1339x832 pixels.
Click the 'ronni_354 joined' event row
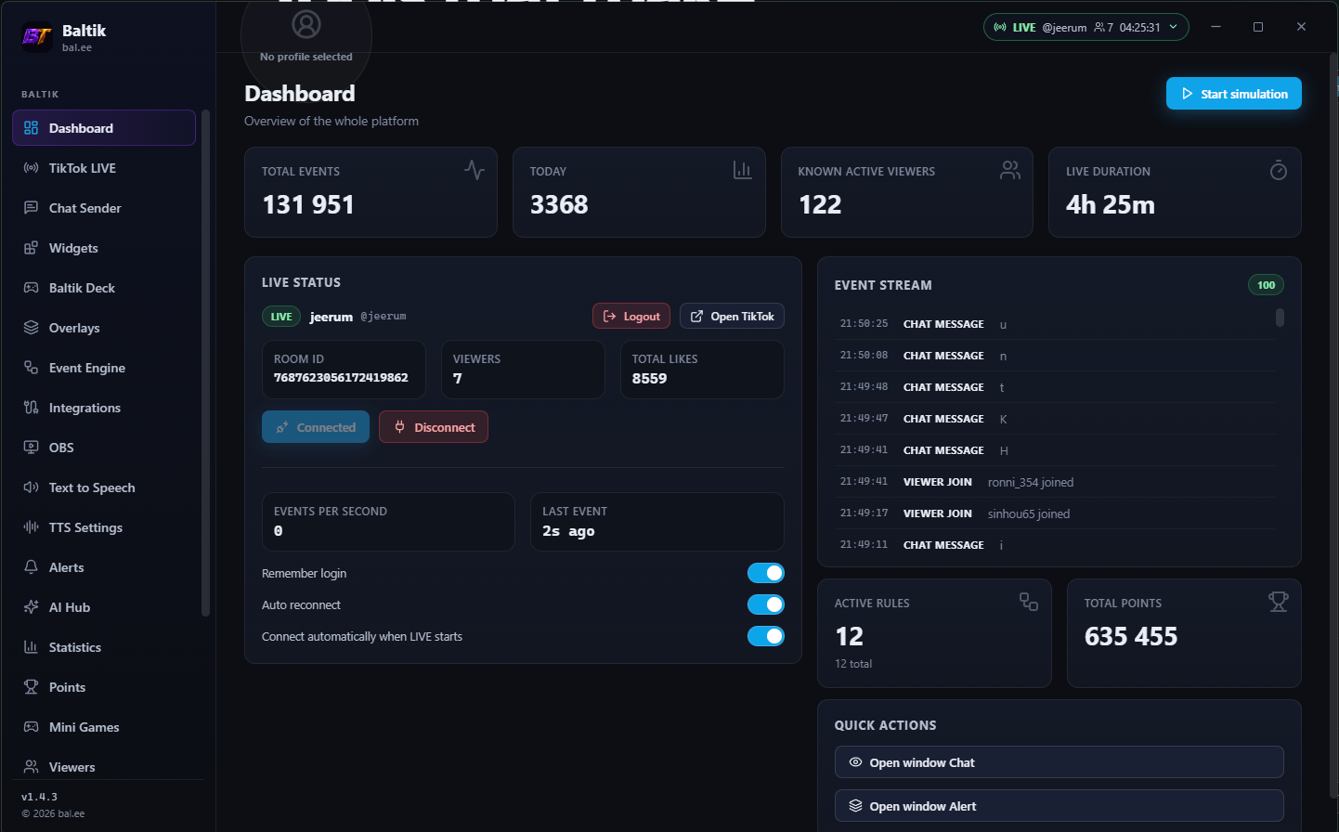(1056, 482)
